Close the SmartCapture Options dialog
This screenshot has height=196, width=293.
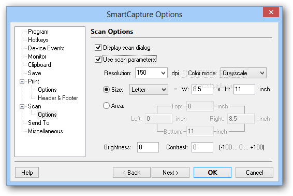click(271, 12)
